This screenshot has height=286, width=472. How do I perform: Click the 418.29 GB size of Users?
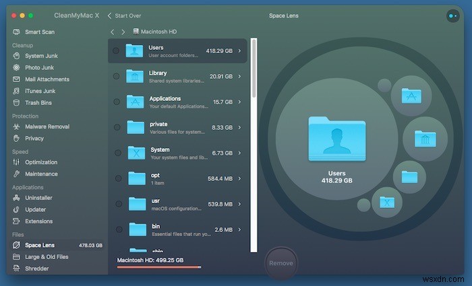click(x=219, y=50)
